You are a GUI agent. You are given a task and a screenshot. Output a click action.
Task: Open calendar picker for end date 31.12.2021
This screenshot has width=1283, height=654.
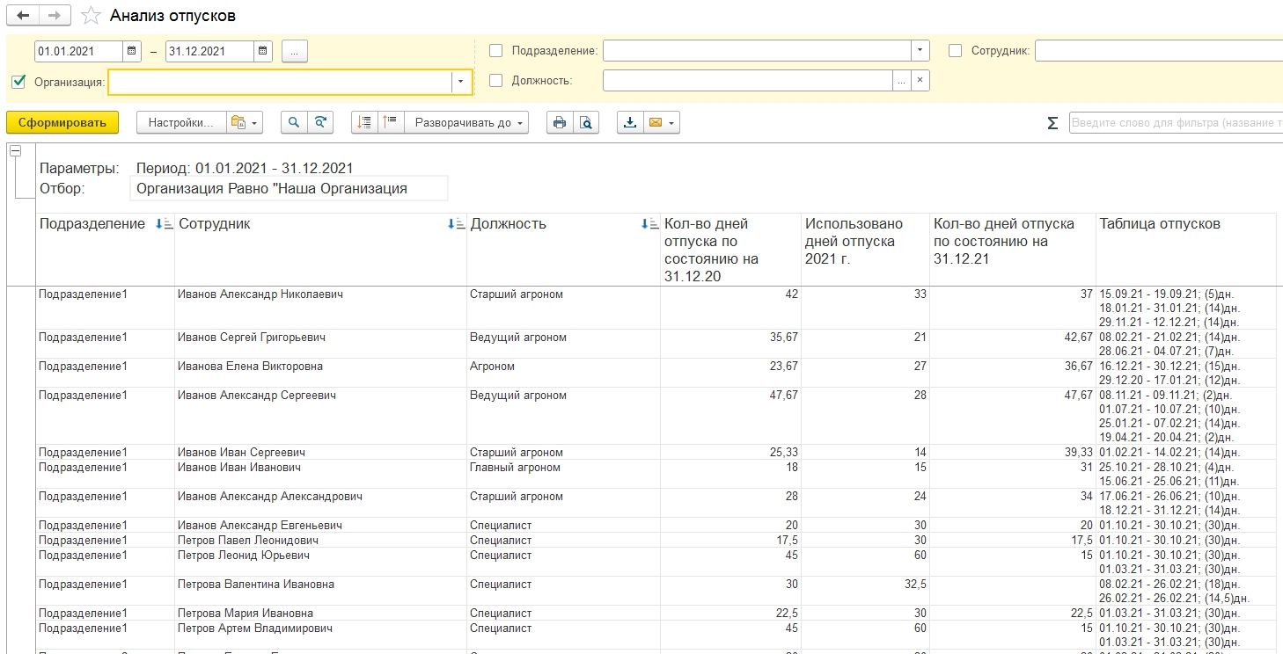click(x=263, y=51)
